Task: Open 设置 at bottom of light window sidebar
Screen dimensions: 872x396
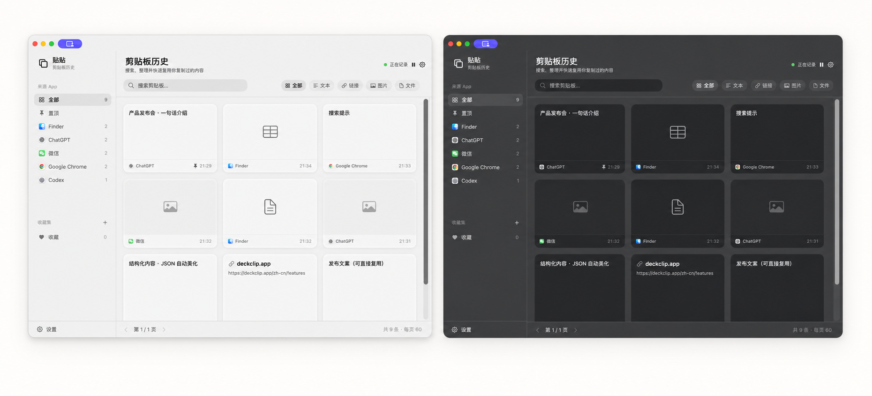Action: click(47, 329)
